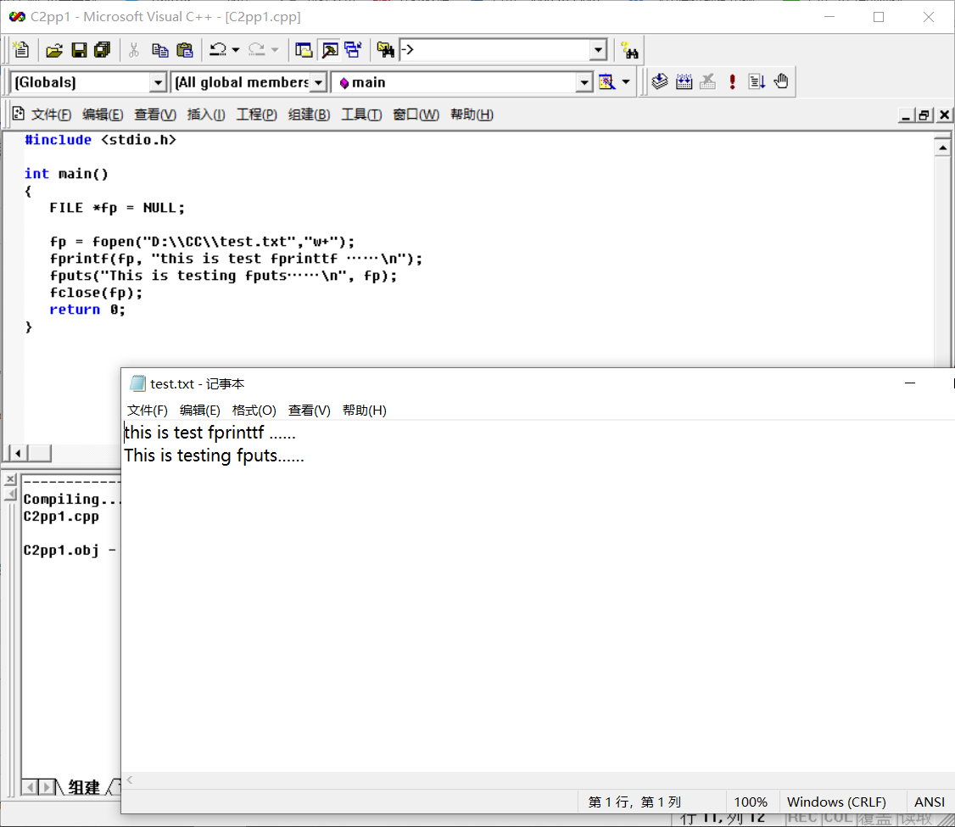
Task: Open the Redo history dropdown arrow
Action: click(275, 50)
